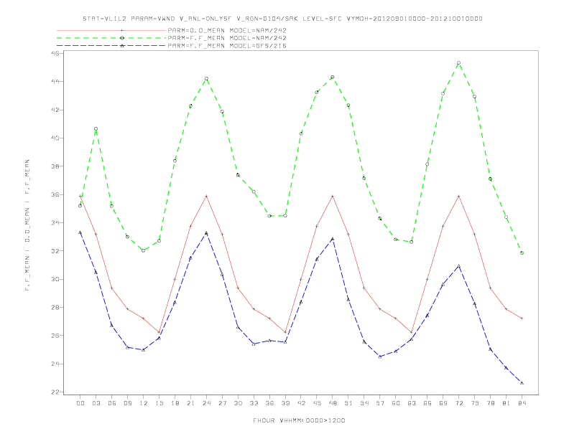569x439 pixels.
Task: Click y-axis tick label 36
Action: (56, 194)
